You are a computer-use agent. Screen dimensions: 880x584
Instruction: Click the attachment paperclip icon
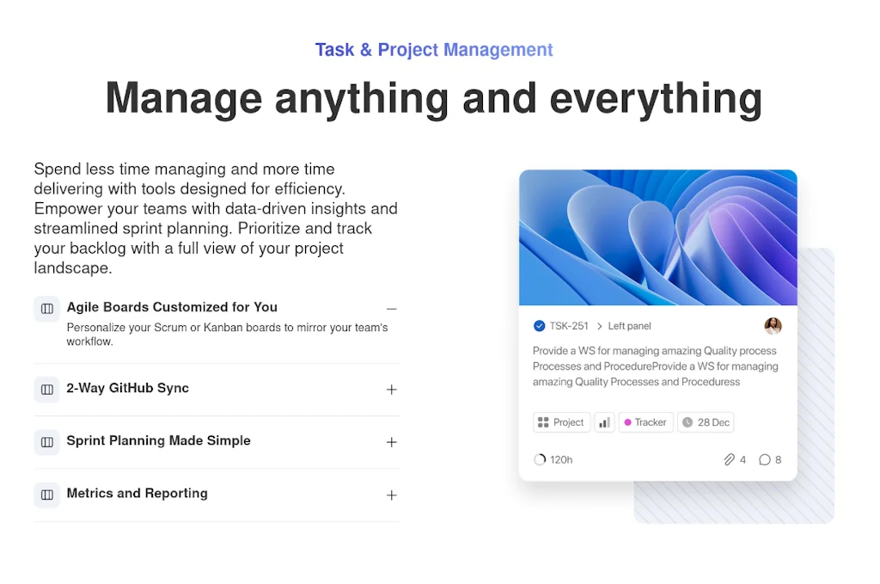tap(729, 460)
